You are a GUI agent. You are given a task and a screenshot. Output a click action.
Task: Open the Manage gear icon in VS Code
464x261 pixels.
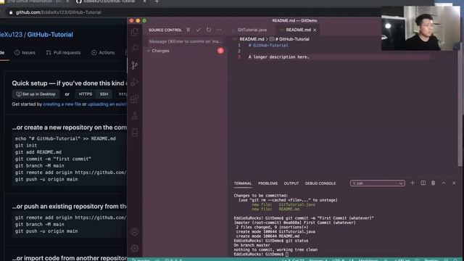point(135,248)
